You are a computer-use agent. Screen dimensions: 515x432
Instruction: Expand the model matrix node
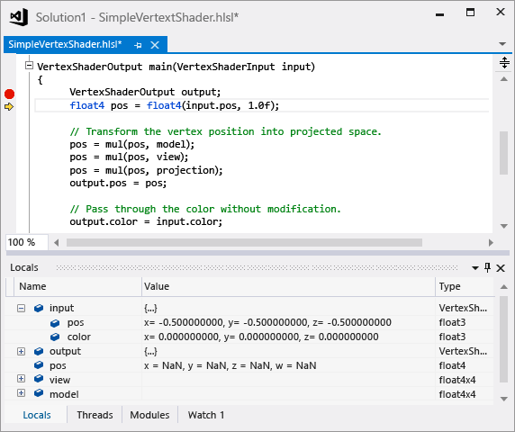point(21,392)
